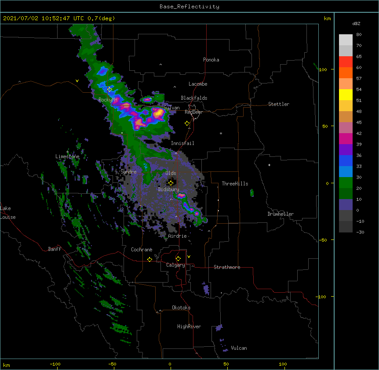The image size is (379, 370).
Task: Click the yellow V marker east of Calgary
Action: 189,257
